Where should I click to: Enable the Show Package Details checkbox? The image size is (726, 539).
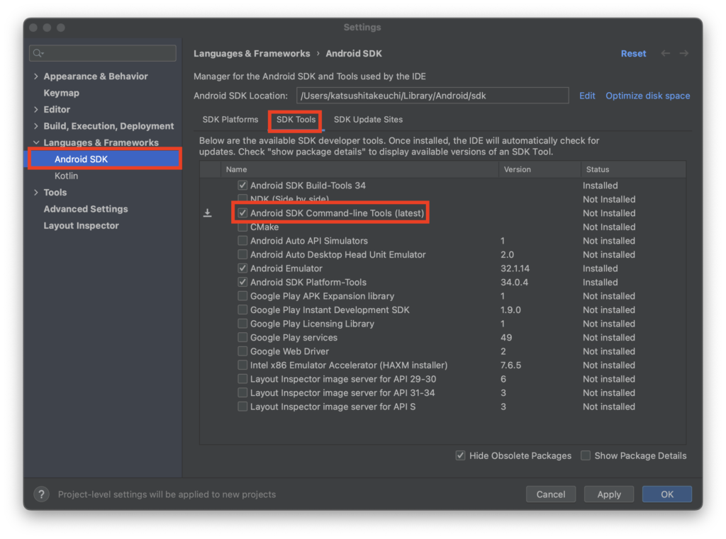[x=586, y=455]
